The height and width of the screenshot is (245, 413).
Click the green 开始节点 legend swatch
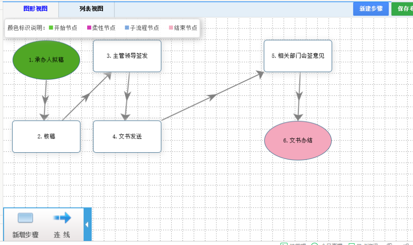[51, 28]
